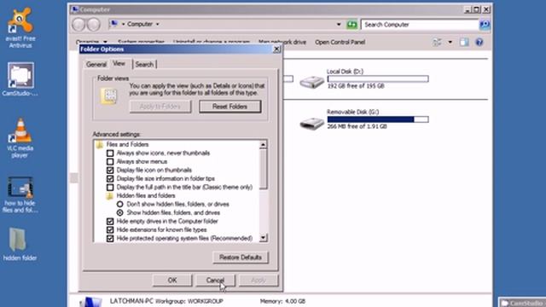Open the help icon in Computer window

click(x=479, y=43)
